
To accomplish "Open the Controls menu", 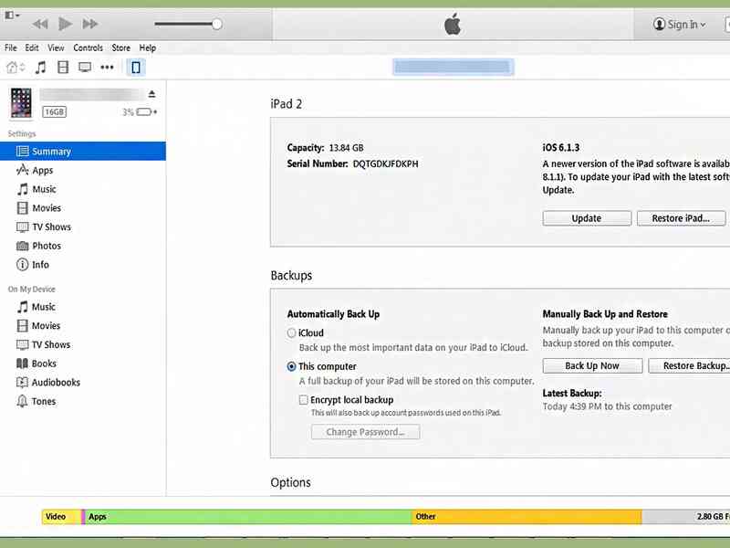I will tap(88, 48).
